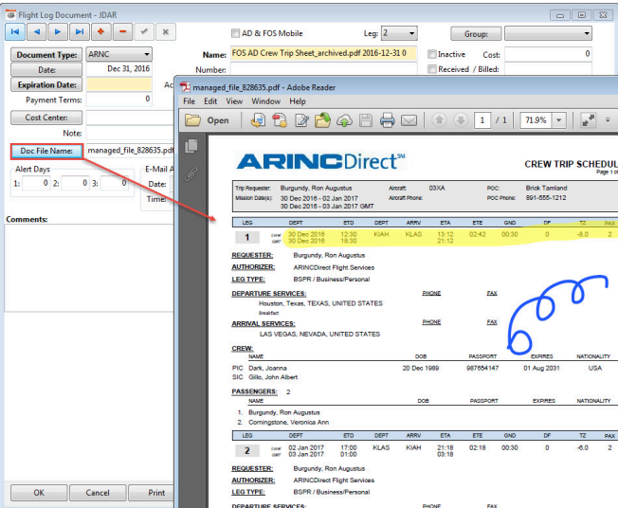Image resolution: width=618 pixels, height=508 pixels.
Task: Check the Received checkbox
Action: click(x=432, y=69)
